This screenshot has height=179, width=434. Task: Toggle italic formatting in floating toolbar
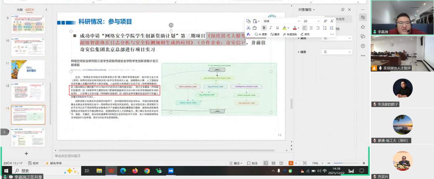271,28
